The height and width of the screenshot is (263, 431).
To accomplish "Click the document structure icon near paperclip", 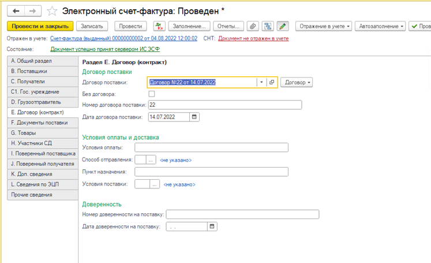I will tap(267, 26).
